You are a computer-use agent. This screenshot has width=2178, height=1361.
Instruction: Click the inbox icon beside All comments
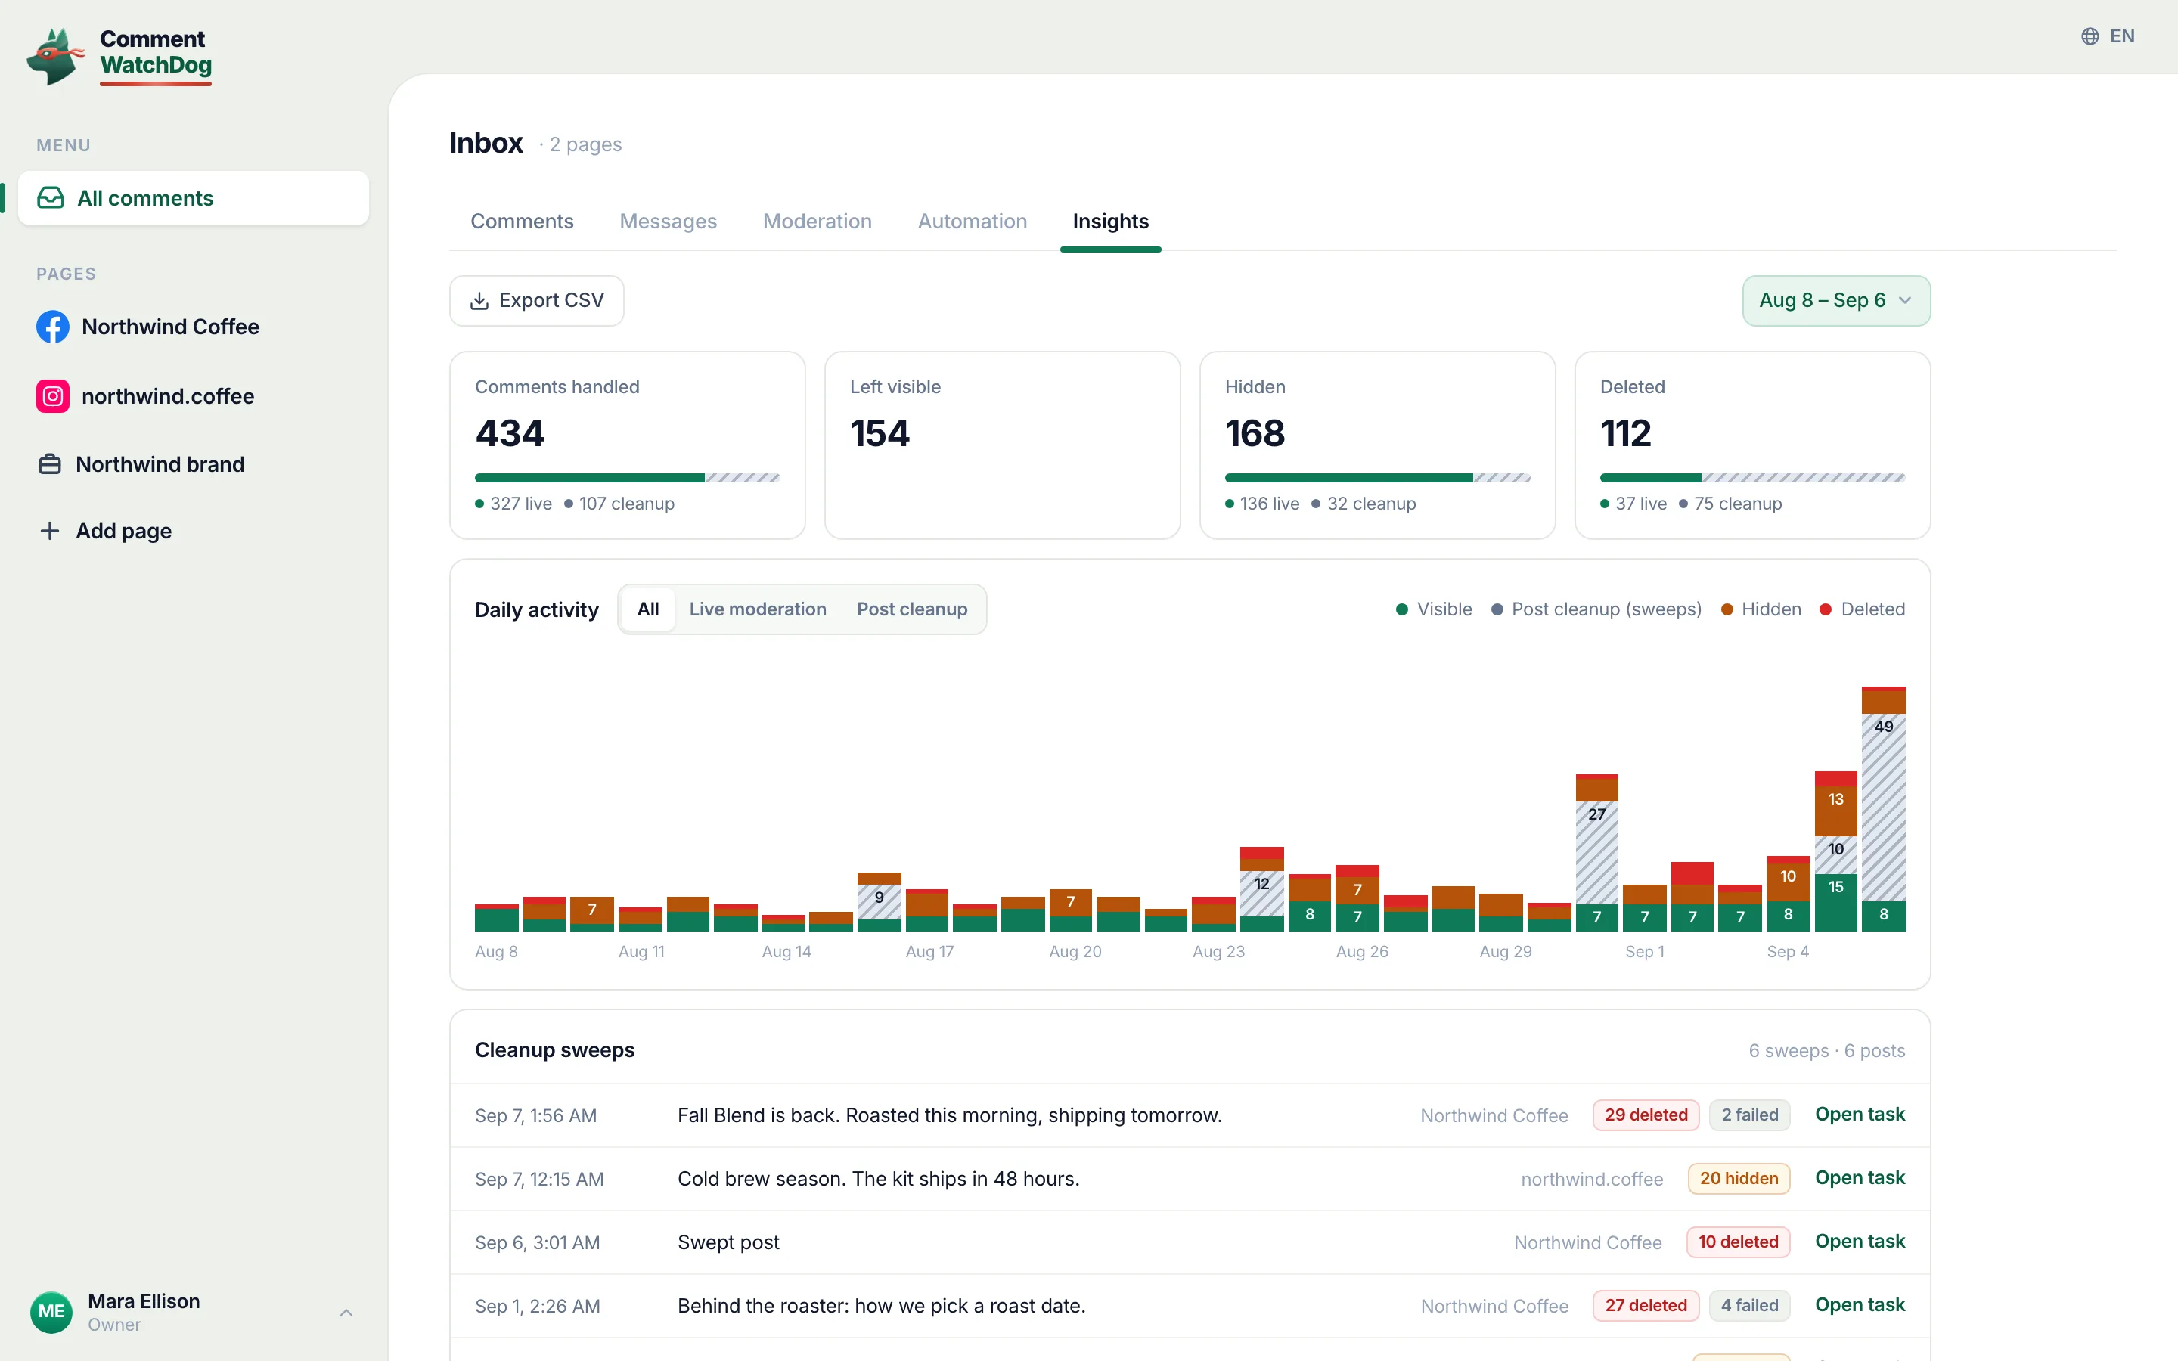(x=51, y=198)
